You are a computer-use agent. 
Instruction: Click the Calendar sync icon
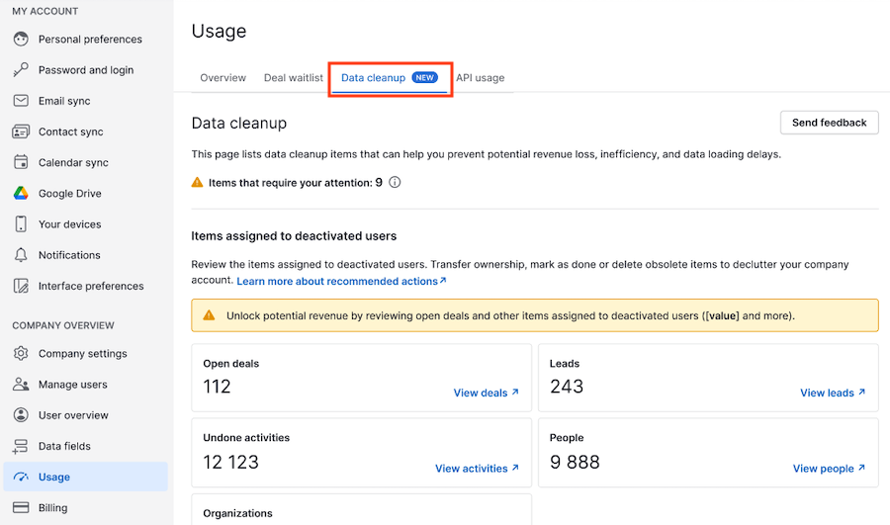click(21, 162)
